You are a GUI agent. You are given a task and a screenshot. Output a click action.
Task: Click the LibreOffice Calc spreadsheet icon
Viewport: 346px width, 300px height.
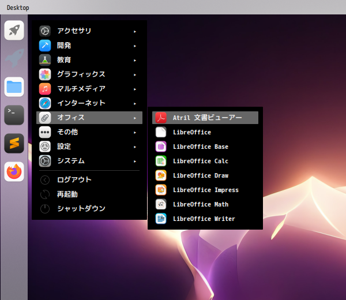tap(161, 161)
